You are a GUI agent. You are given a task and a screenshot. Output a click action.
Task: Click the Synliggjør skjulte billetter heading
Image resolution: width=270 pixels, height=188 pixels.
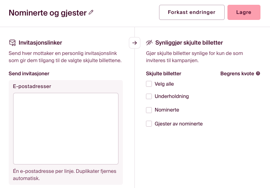coord(189,43)
